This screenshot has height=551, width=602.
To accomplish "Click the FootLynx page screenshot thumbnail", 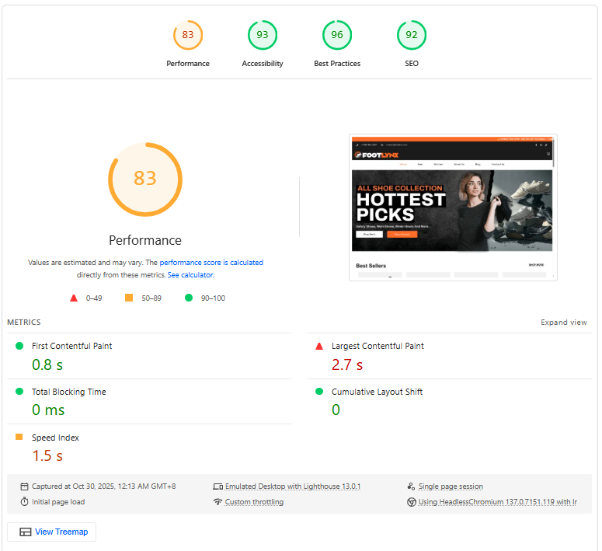I will pyautogui.click(x=452, y=207).
